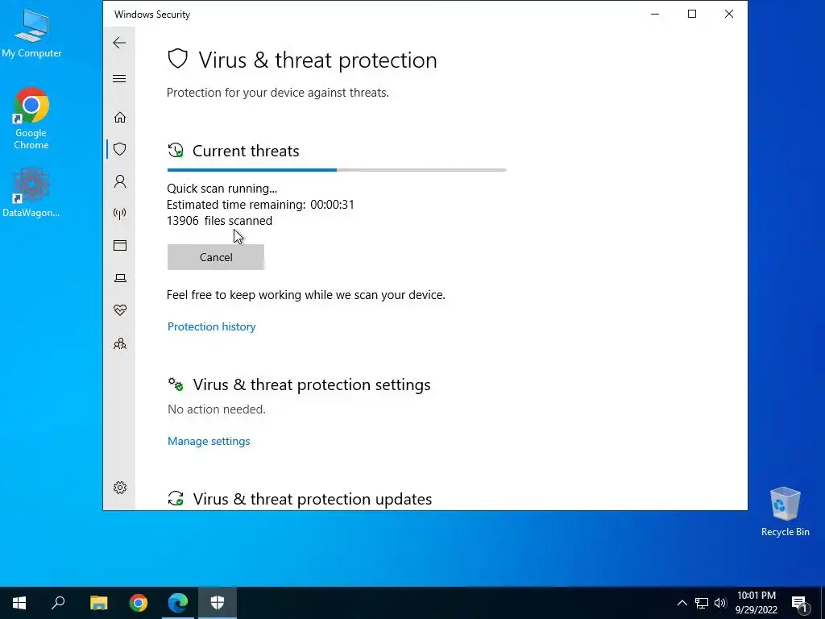Open Firewall & network protection icon
Image resolution: width=825 pixels, height=619 pixels.
click(120, 213)
